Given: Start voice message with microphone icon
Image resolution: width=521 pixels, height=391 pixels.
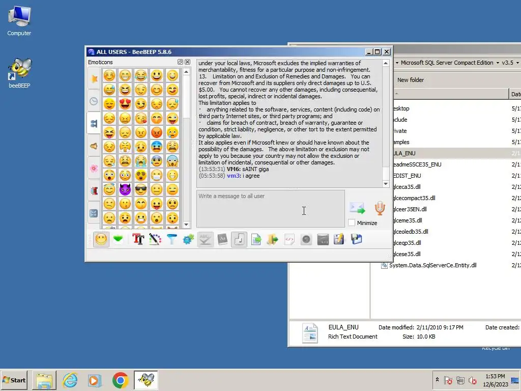Looking at the screenshot, I should 380,208.
